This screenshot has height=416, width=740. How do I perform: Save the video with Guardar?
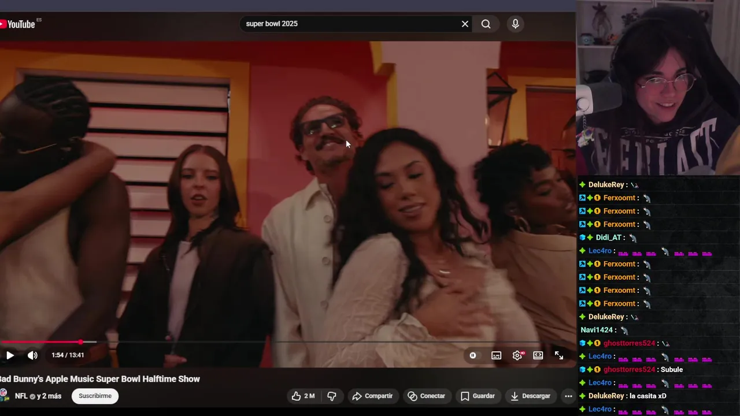pos(478,396)
